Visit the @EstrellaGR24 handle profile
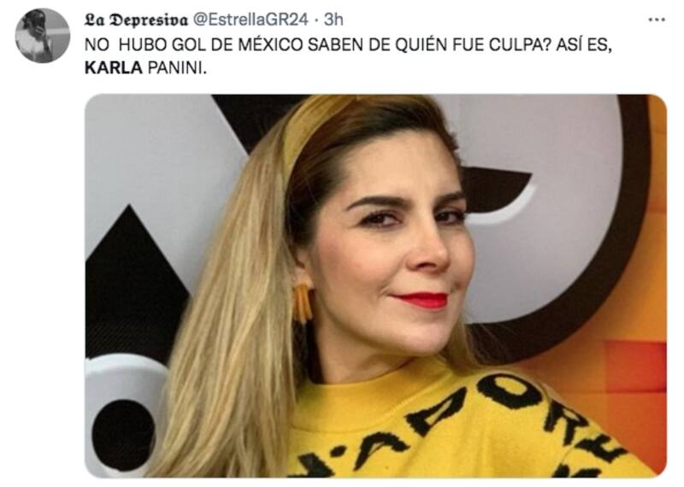The height and width of the screenshot is (487, 684). 251,20
